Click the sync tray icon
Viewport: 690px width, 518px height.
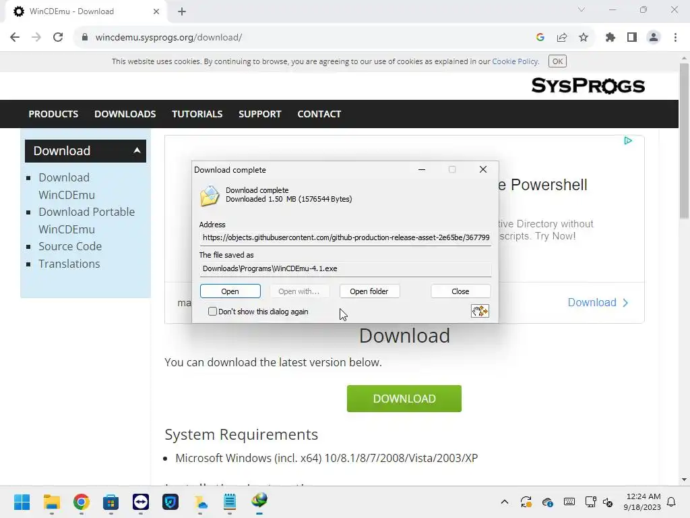tap(526, 502)
